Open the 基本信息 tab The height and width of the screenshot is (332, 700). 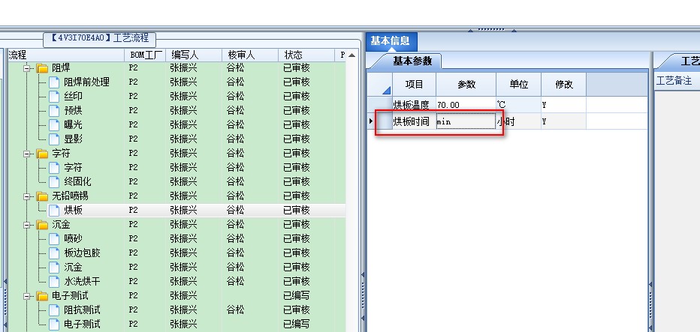(x=391, y=41)
